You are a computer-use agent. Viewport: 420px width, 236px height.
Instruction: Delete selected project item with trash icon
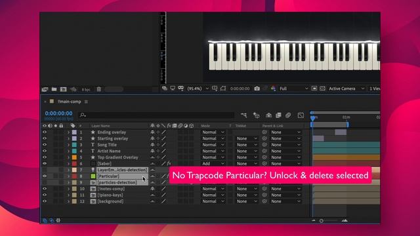tap(99, 89)
